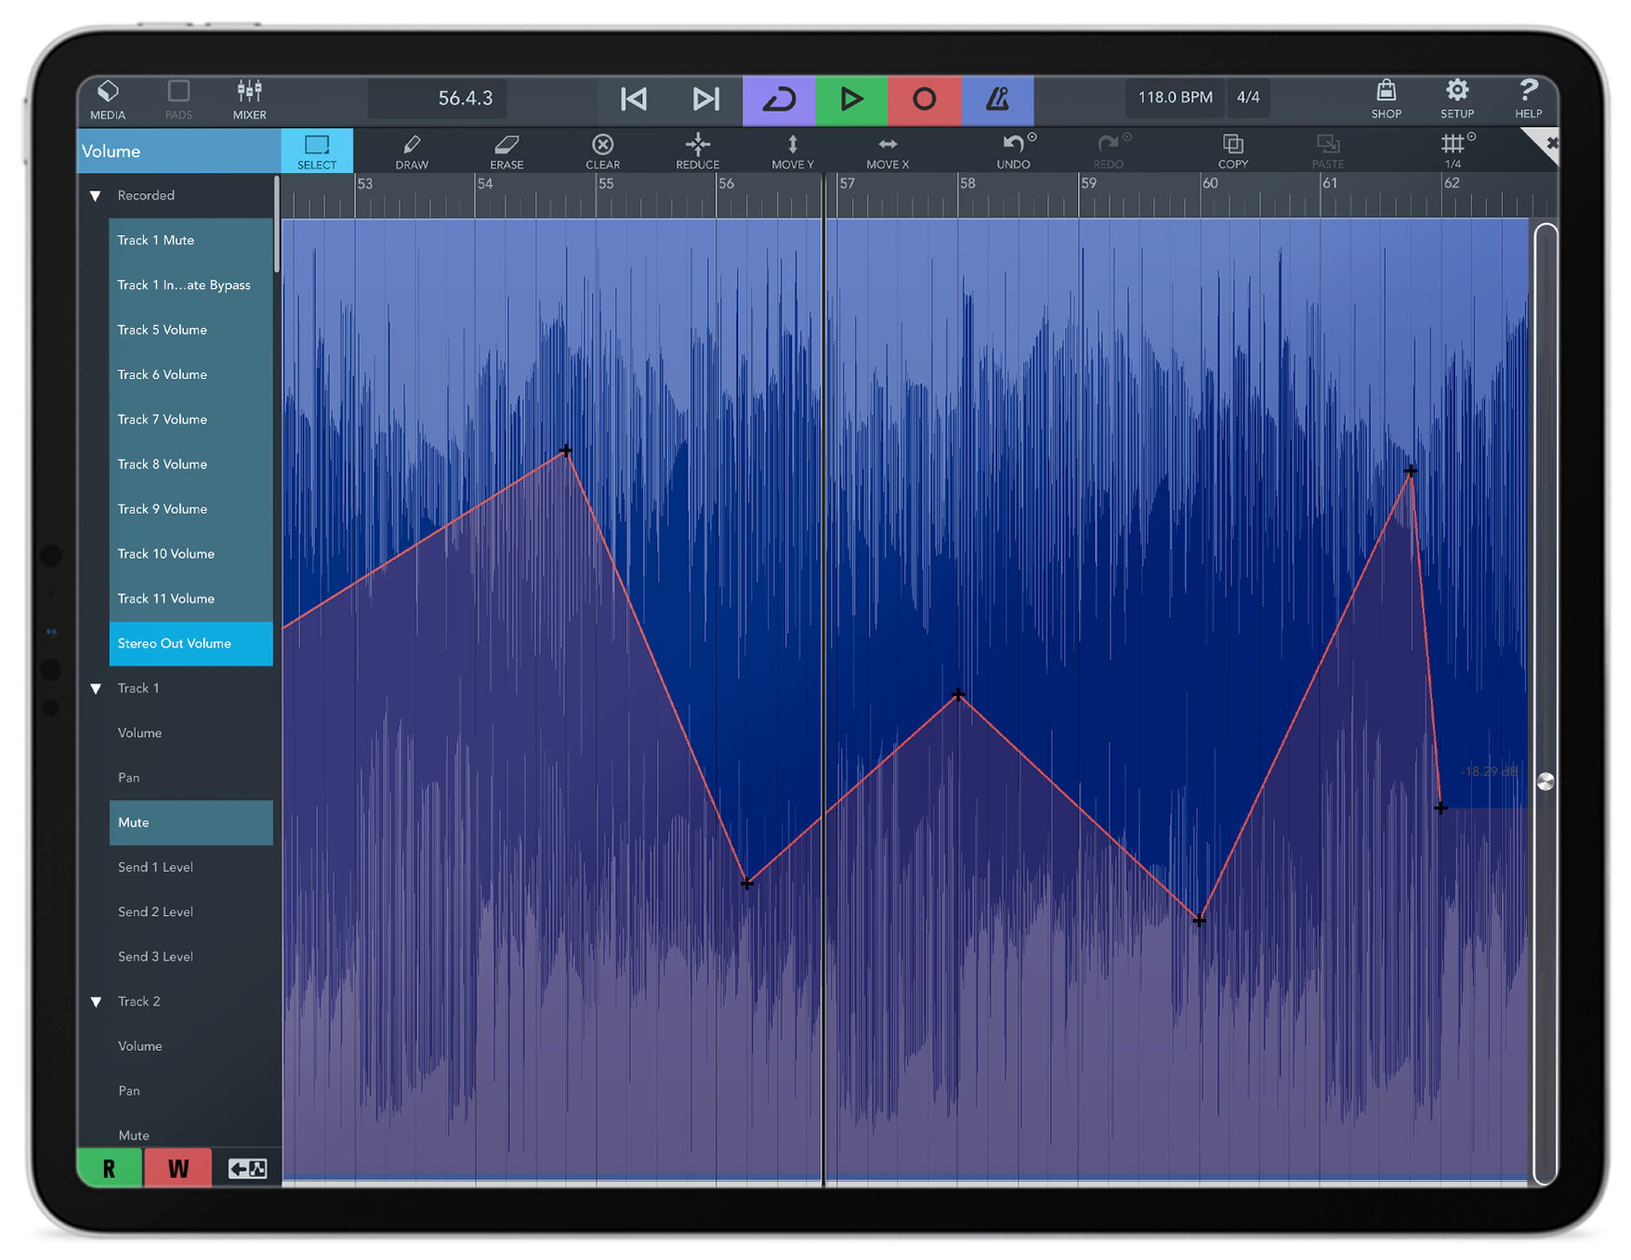Open the Shop

1386,98
